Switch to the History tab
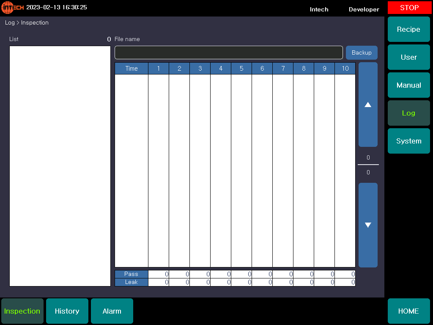Image resolution: width=433 pixels, height=325 pixels. [67, 311]
